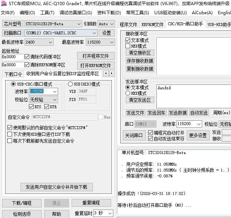
Task: Open the COM12 CDC1-UART1 port dropdown
Action: 94,33
